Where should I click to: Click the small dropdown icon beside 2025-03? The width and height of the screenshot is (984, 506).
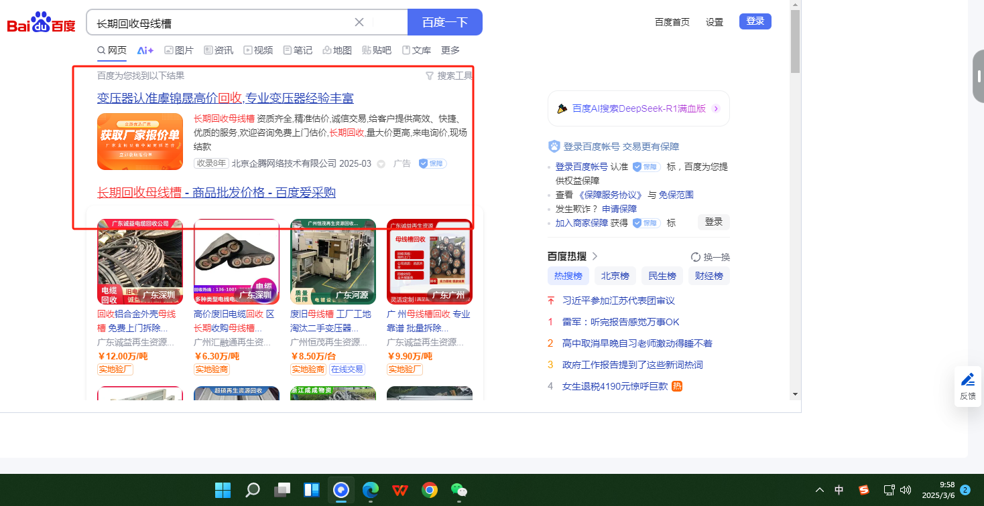(381, 163)
